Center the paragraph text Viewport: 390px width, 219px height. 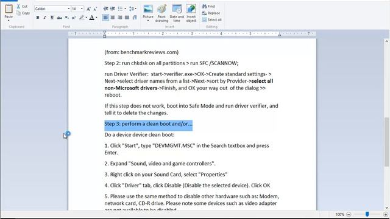[x=113, y=18]
